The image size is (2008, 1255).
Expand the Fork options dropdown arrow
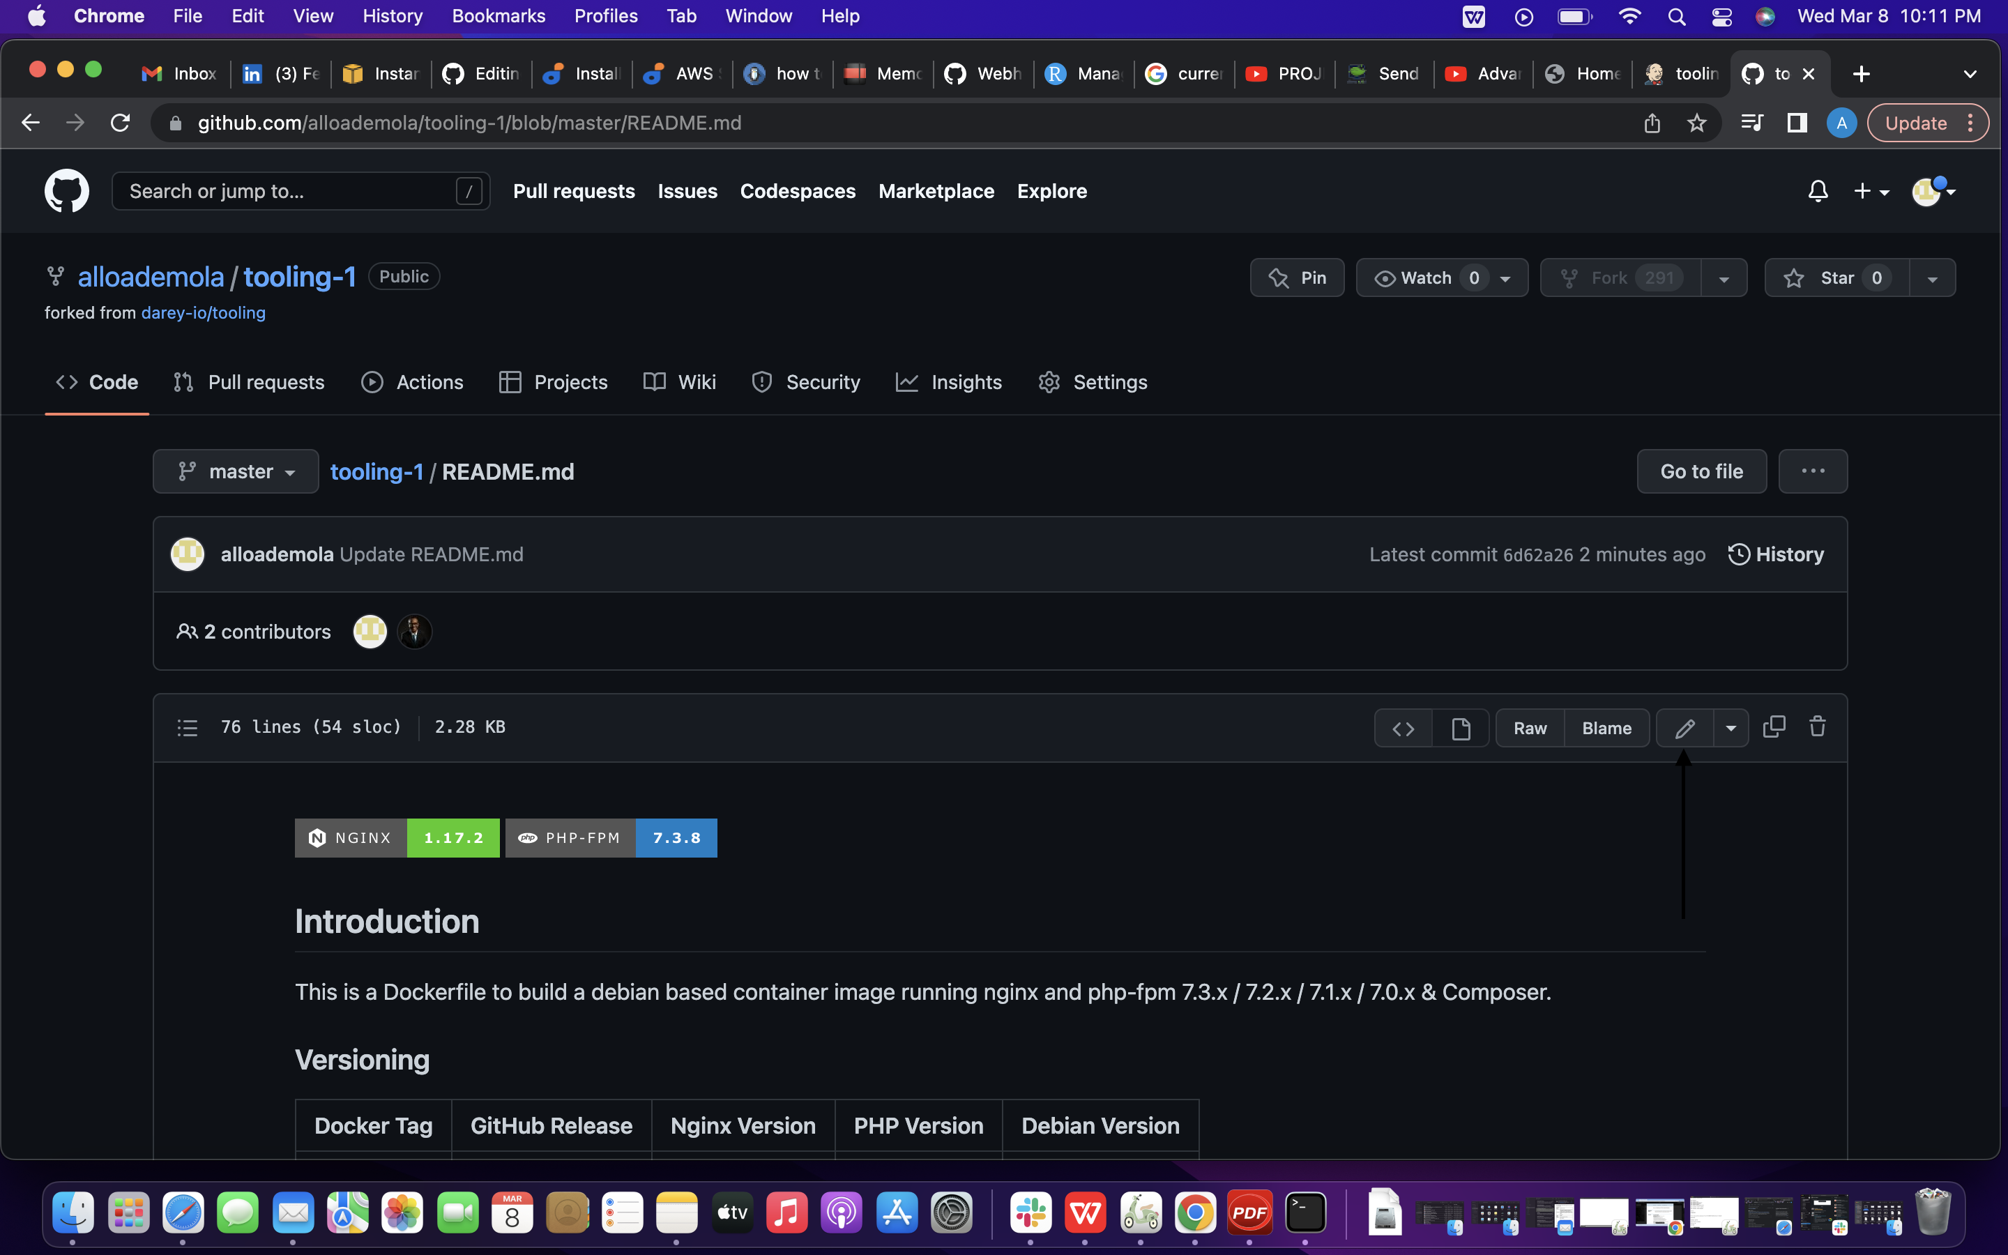pyautogui.click(x=1724, y=277)
